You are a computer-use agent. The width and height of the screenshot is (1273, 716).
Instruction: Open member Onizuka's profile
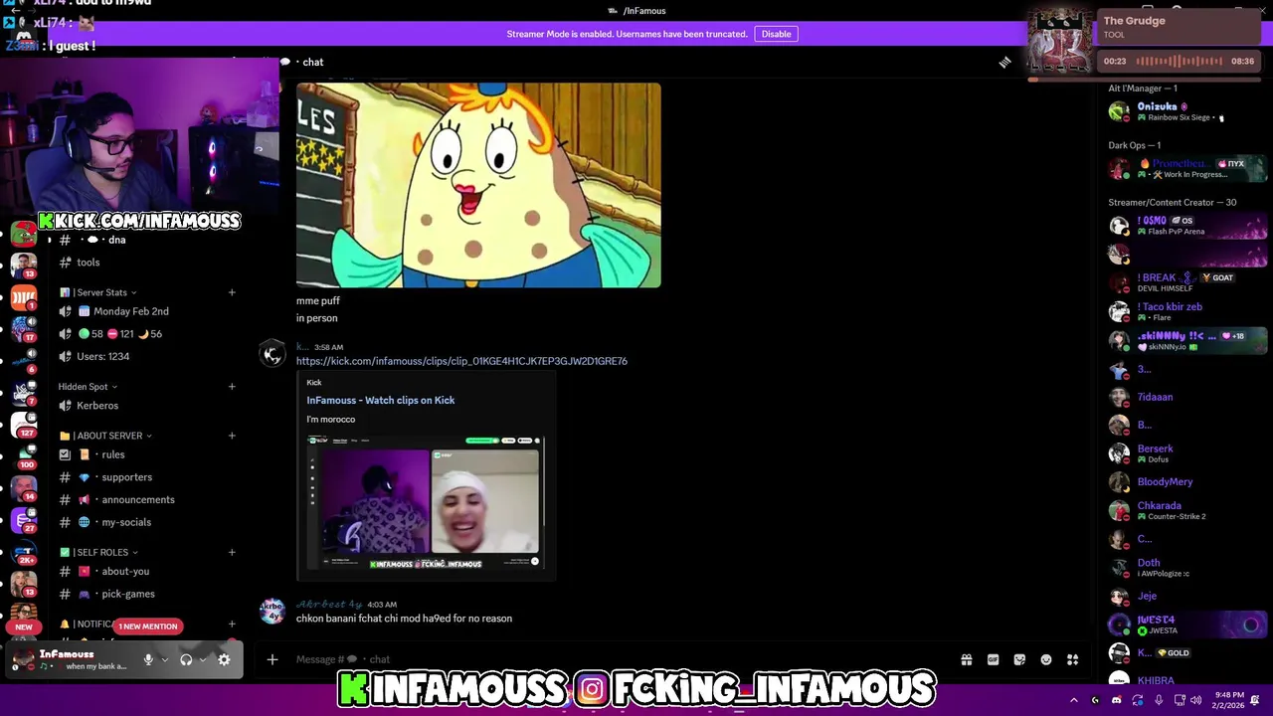pos(1185,111)
